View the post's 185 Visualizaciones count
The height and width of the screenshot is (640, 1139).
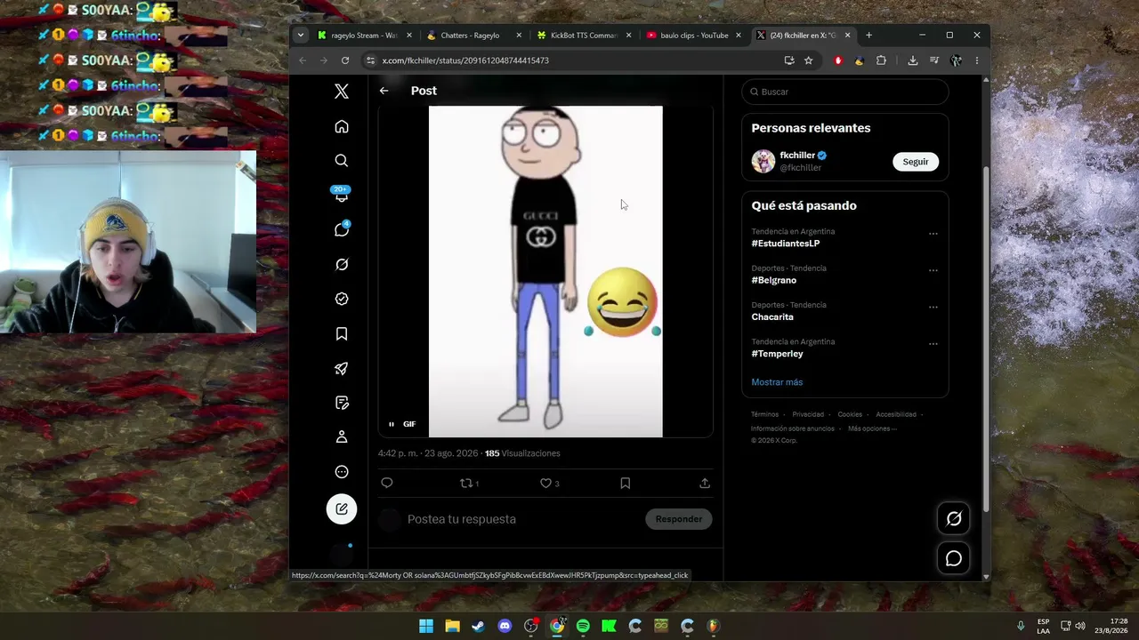pyautogui.click(x=522, y=453)
